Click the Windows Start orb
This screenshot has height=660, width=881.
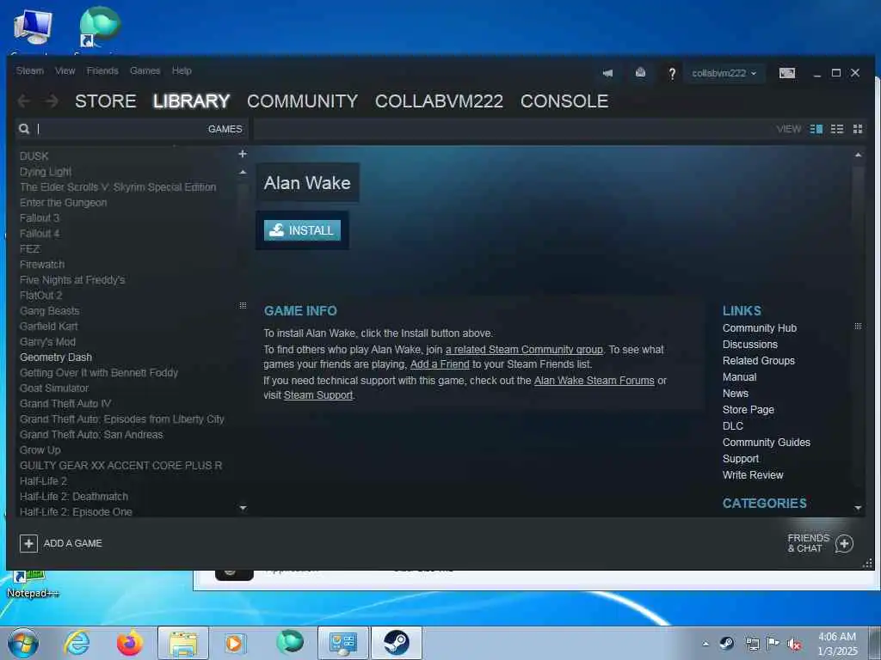point(23,643)
